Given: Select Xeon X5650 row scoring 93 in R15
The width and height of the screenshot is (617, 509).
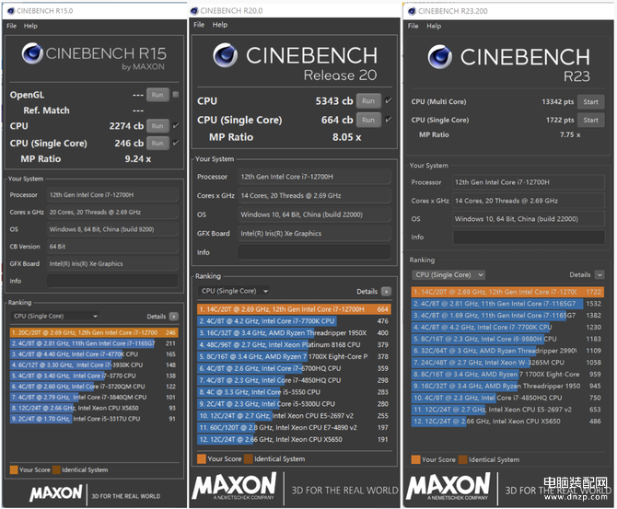Looking at the screenshot, I should coord(94,408).
